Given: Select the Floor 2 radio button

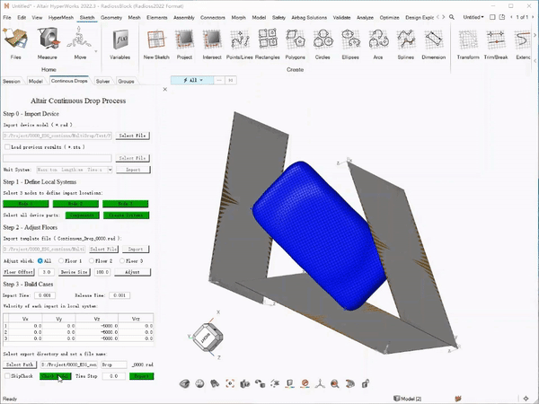Looking at the screenshot, I should 92,261.
